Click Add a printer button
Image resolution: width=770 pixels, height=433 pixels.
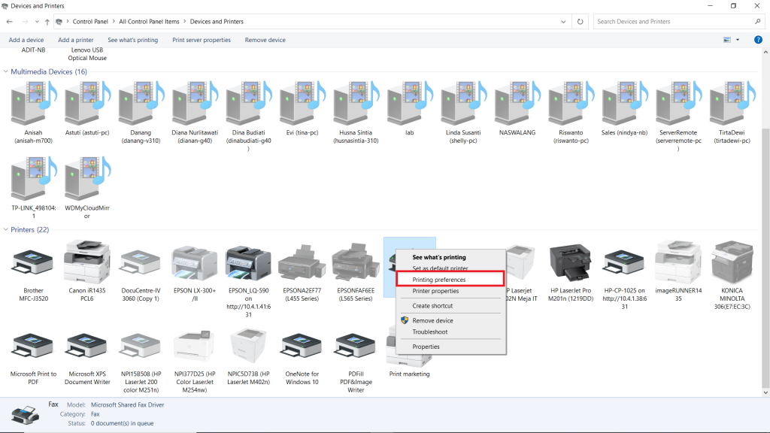75,40
